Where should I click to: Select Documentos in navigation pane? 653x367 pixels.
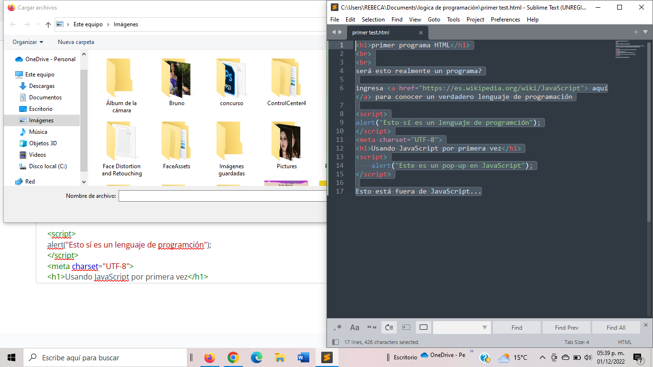tap(45, 97)
